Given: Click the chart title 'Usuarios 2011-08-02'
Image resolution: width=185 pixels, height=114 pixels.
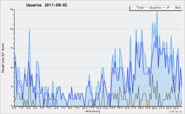Looking at the screenshot, I should 47,5.
